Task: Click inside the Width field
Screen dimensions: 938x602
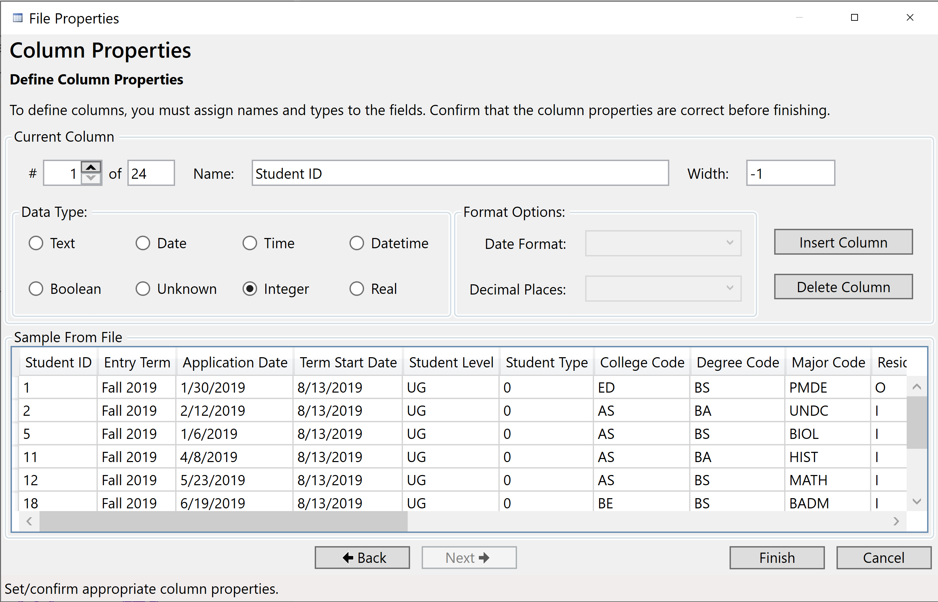Action: pyautogui.click(x=790, y=173)
